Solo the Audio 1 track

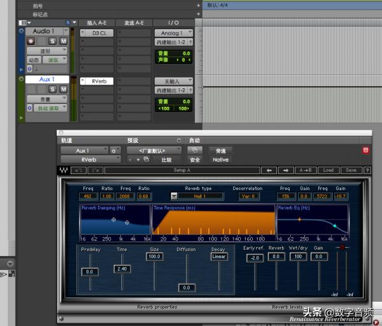(x=53, y=41)
